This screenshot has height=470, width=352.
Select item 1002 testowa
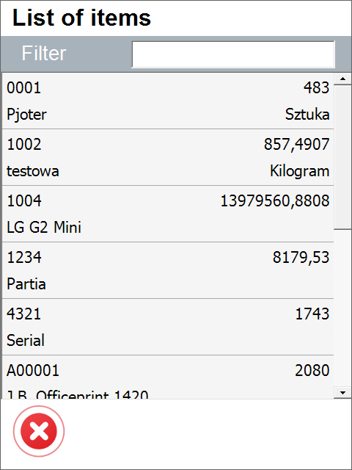point(168,157)
